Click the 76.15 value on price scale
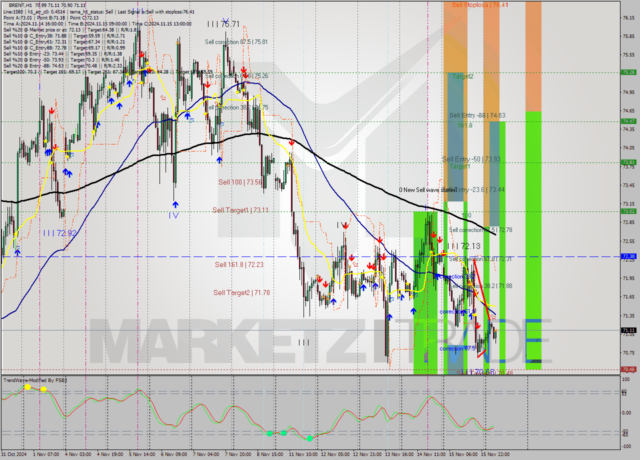The image size is (640, 460). [x=628, y=17]
